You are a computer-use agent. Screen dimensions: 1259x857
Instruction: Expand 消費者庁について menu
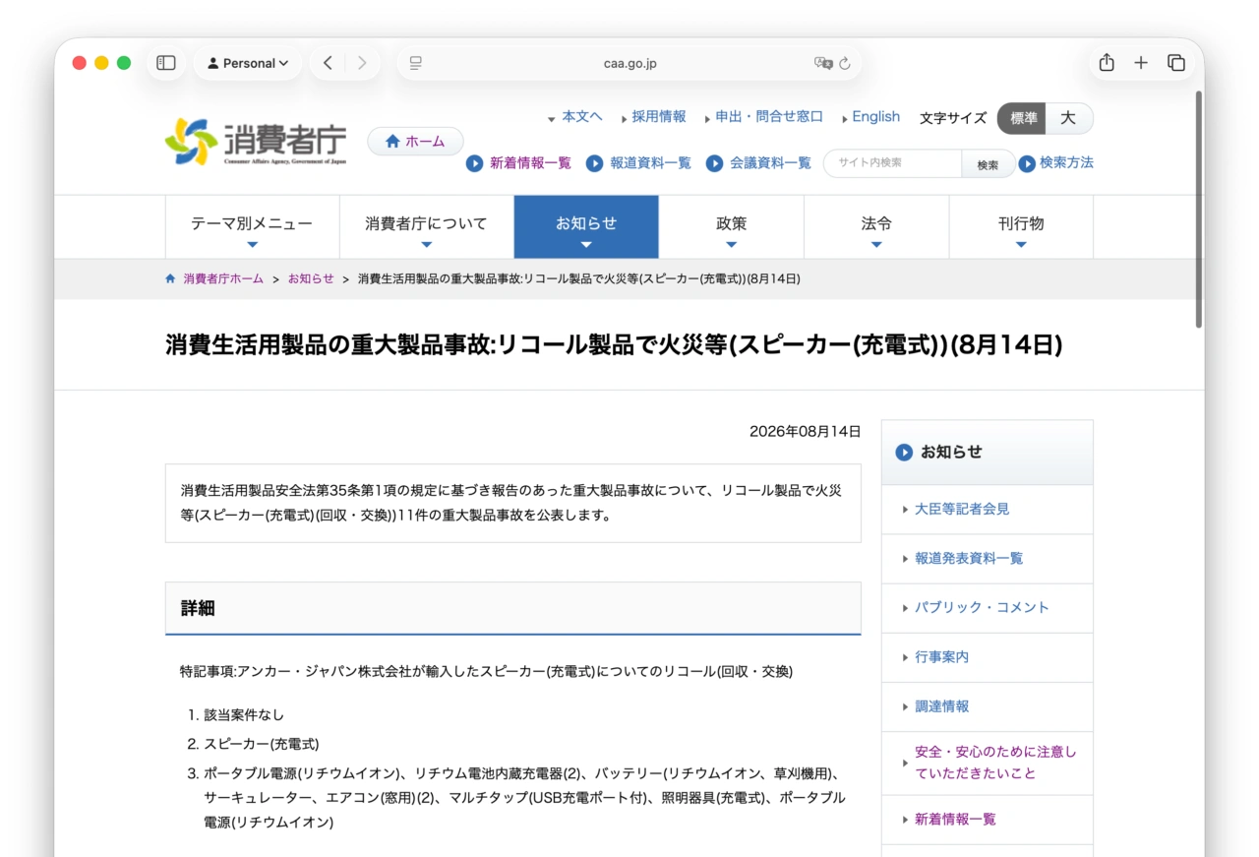tap(426, 226)
